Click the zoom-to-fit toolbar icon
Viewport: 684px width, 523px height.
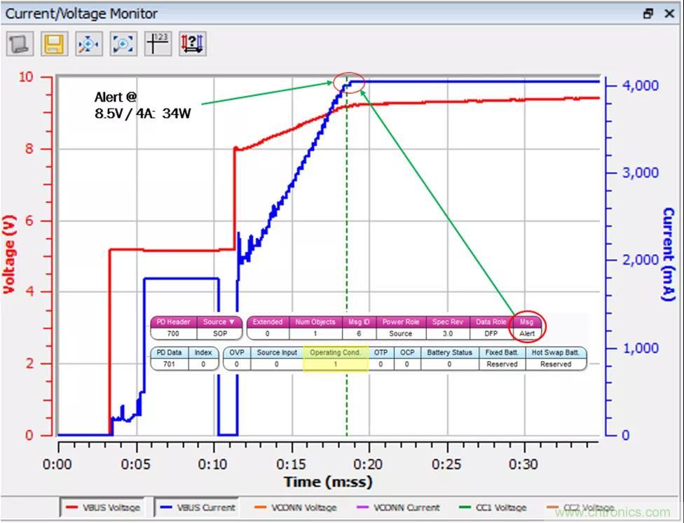point(123,44)
